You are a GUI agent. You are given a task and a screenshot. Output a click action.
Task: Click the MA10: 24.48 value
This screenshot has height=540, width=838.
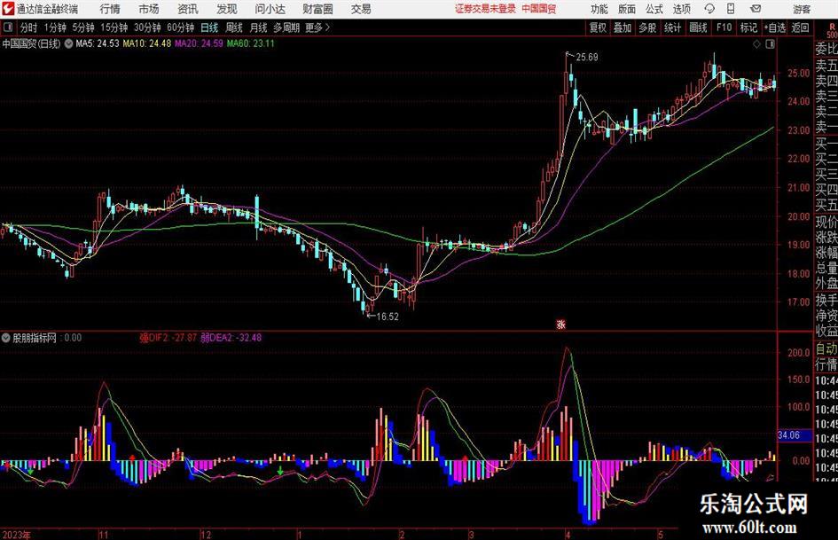click(147, 43)
